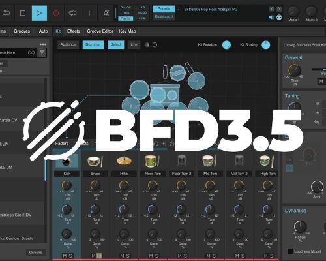
Task: Select the empty Mid Tom 2 slot icon
Action: pyautogui.click(x=239, y=161)
